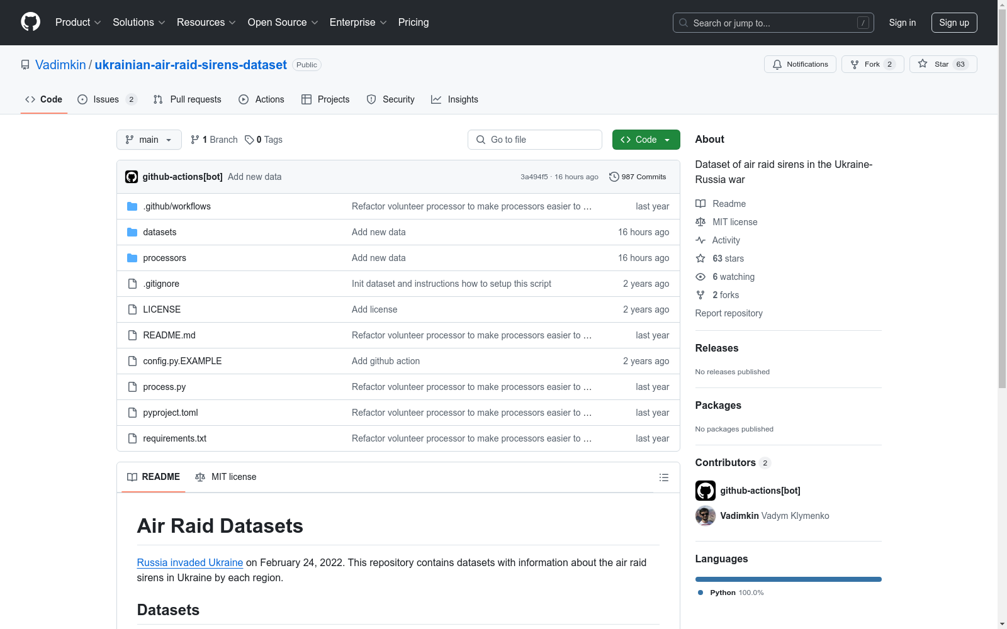Click the star icon beside 63 stars
The height and width of the screenshot is (629, 1007).
point(700,259)
